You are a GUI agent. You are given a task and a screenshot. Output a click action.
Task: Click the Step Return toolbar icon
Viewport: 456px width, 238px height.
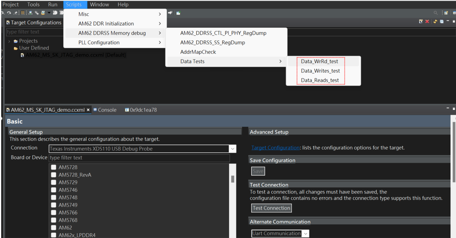click(15, 13)
